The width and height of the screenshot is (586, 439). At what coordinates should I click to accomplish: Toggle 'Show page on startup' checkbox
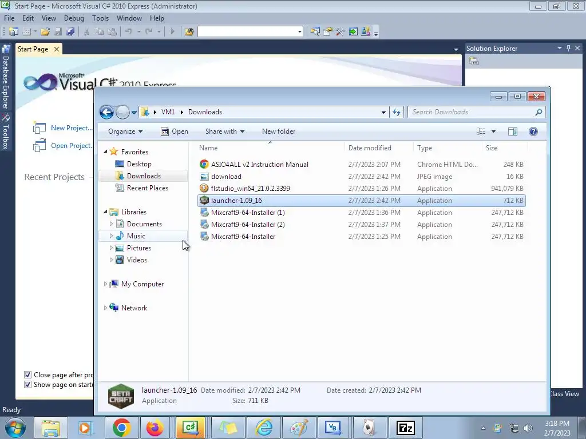tap(27, 385)
